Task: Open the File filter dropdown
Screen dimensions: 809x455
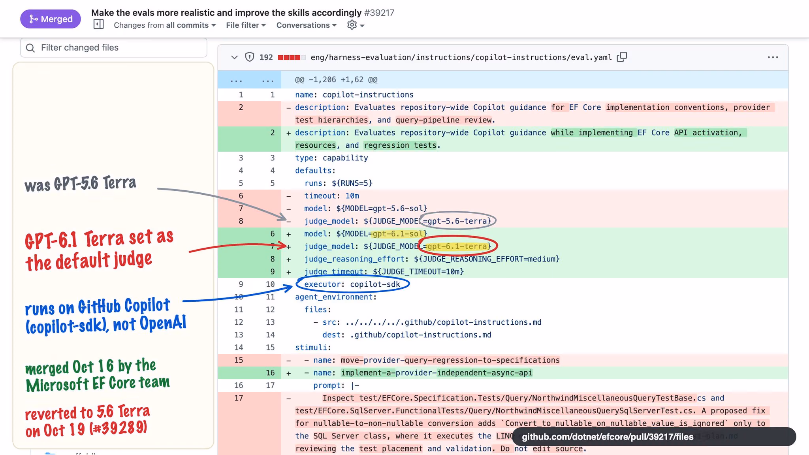Action: 246,25
